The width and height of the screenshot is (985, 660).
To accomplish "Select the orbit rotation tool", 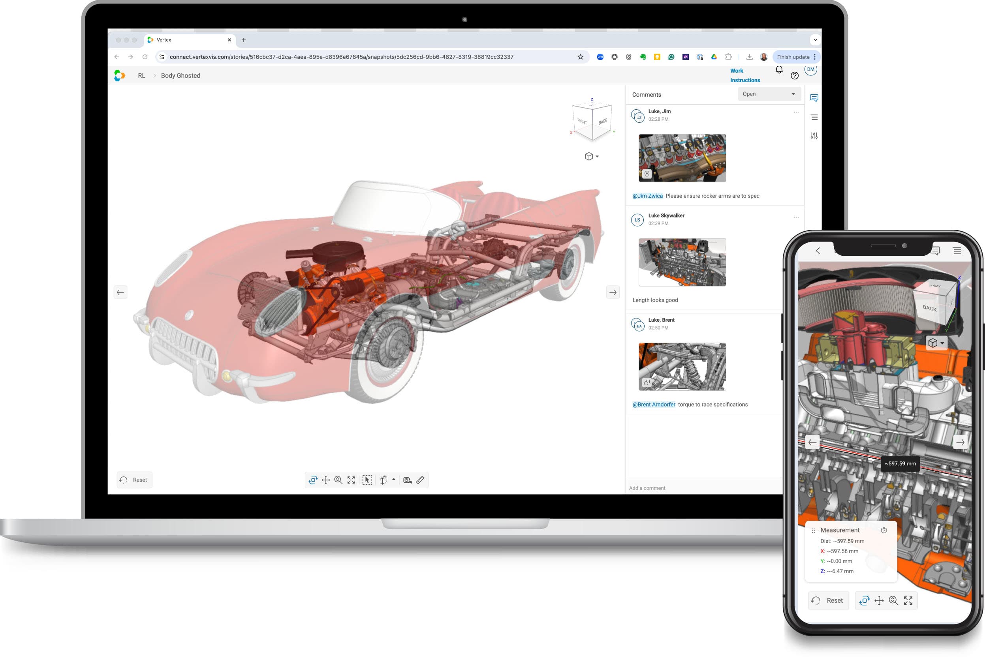I will 313,480.
